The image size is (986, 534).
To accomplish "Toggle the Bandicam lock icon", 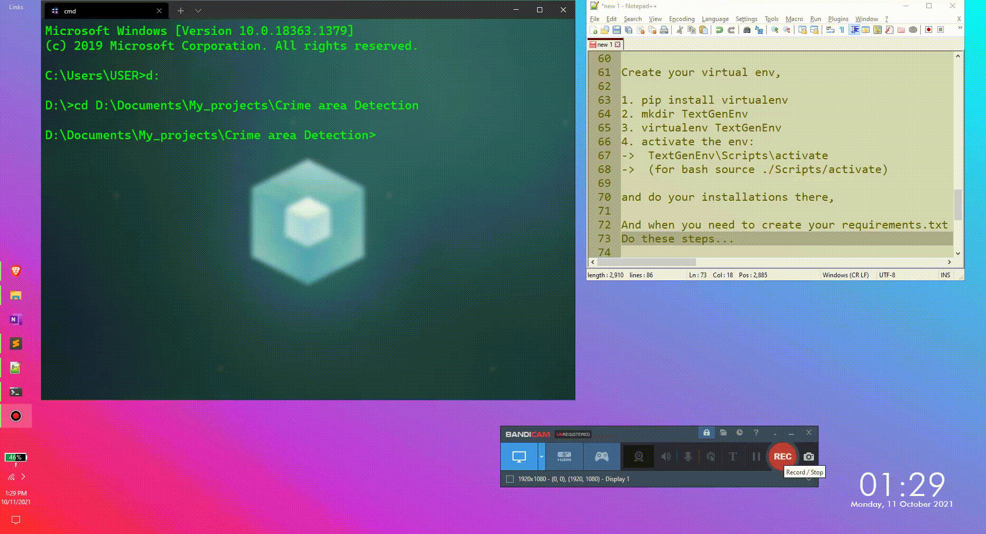I will coord(707,433).
